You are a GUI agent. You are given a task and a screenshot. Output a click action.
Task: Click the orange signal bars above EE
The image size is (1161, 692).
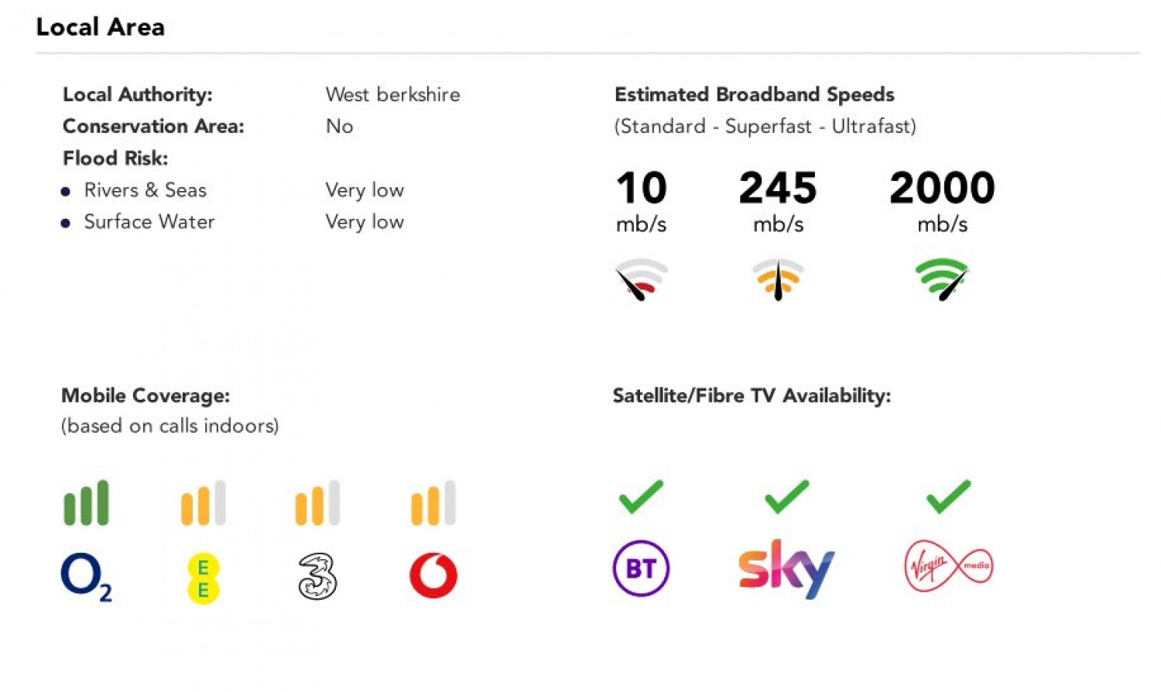click(x=203, y=503)
